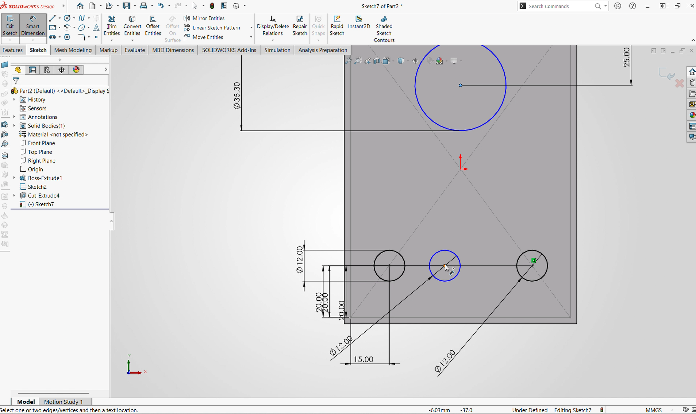The height and width of the screenshot is (414, 696).
Task: Open the Linear Sketch Pattern dropdown arrow
Action: [x=251, y=28]
